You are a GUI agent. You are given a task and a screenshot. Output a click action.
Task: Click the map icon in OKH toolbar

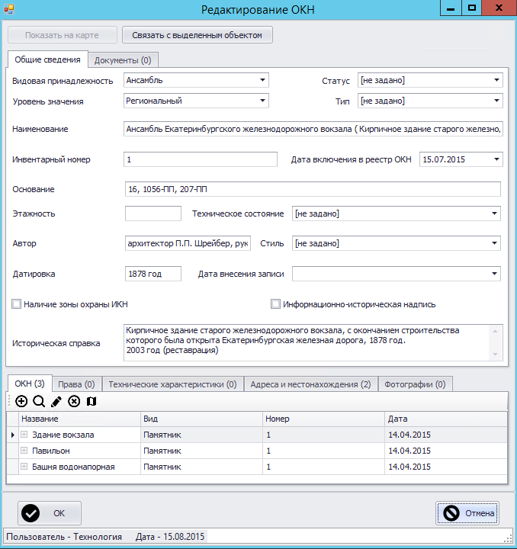tap(92, 401)
